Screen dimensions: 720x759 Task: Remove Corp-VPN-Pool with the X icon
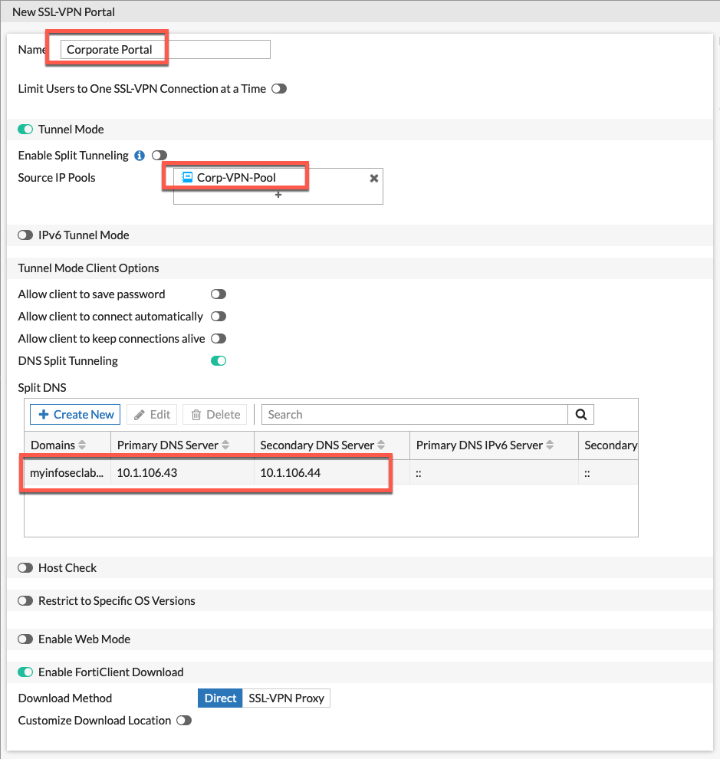[x=374, y=178]
